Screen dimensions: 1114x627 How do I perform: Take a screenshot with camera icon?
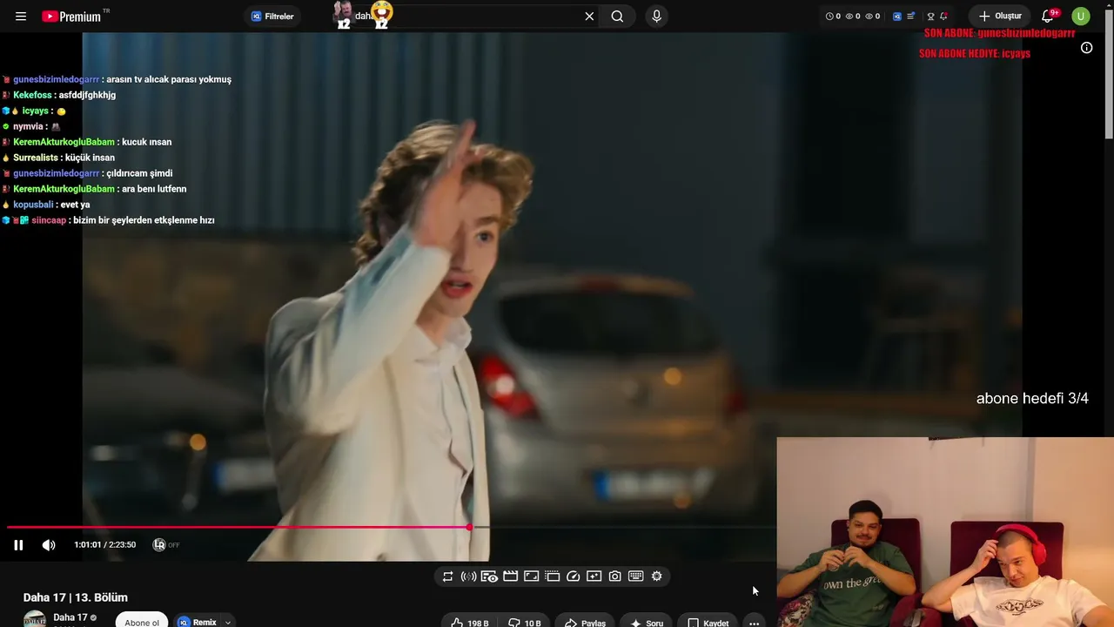point(614,576)
